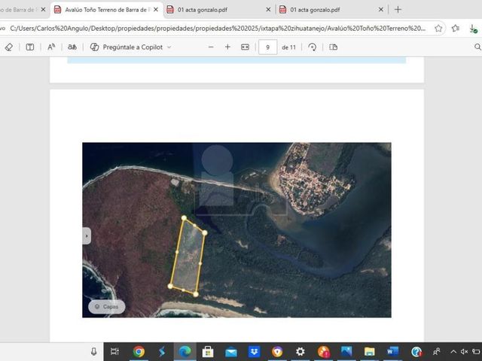
Task: Open File Explorer from taskbar
Action: coord(369,352)
